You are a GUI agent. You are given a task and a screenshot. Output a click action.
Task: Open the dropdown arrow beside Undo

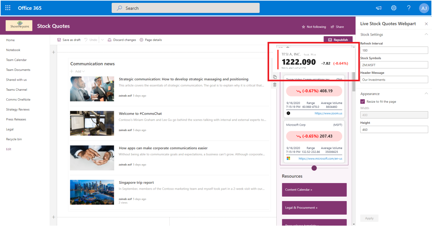[102, 40]
